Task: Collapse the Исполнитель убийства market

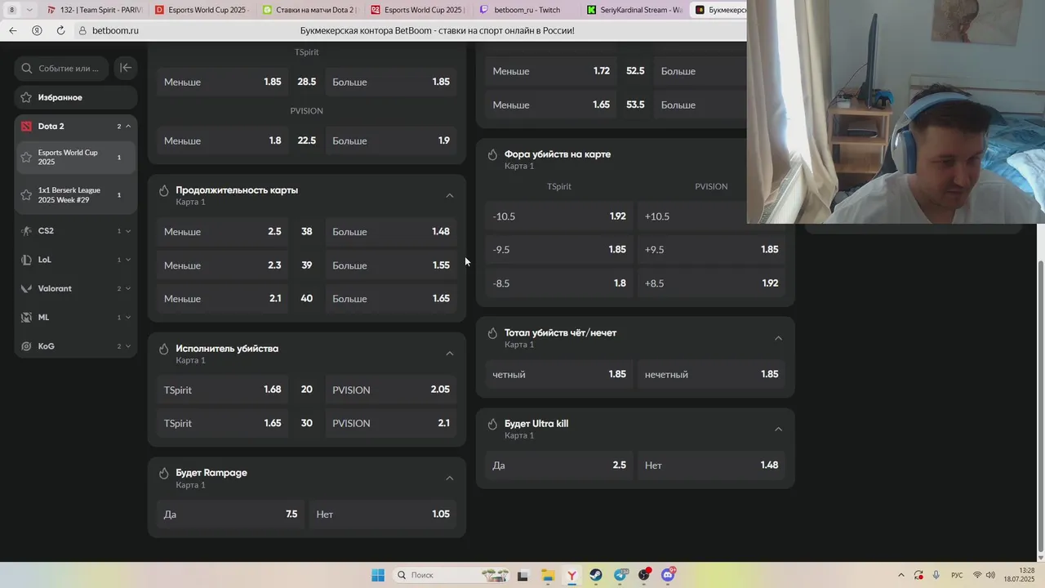Action: (450, 354)
